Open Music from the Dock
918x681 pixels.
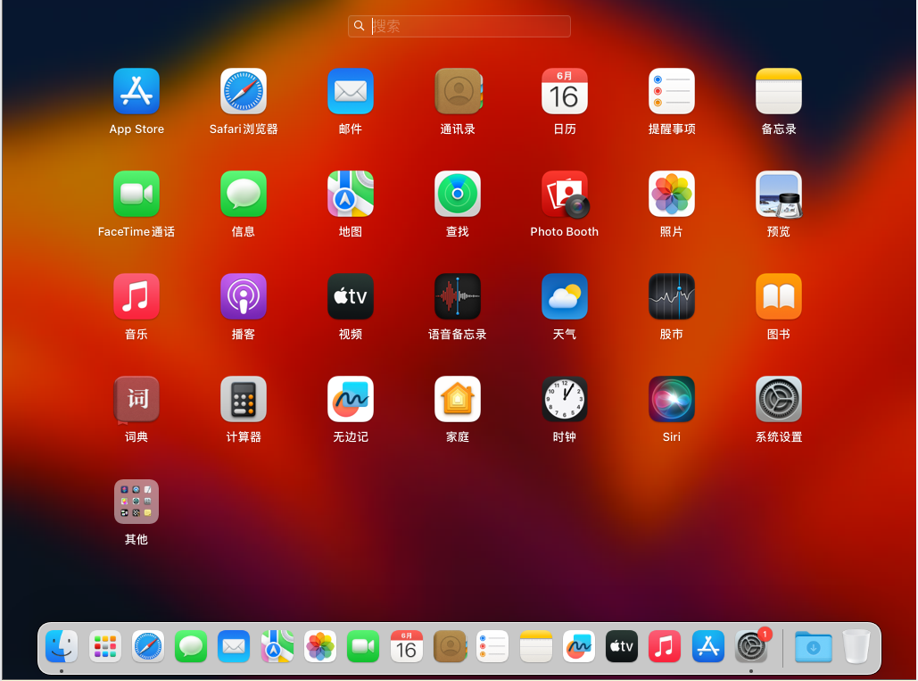pos(665,646)
